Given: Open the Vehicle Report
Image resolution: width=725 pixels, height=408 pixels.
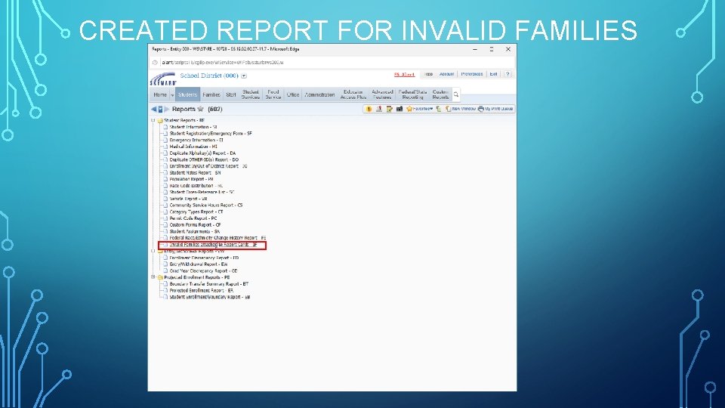Looking at the screenshot, I should point(188,199).
